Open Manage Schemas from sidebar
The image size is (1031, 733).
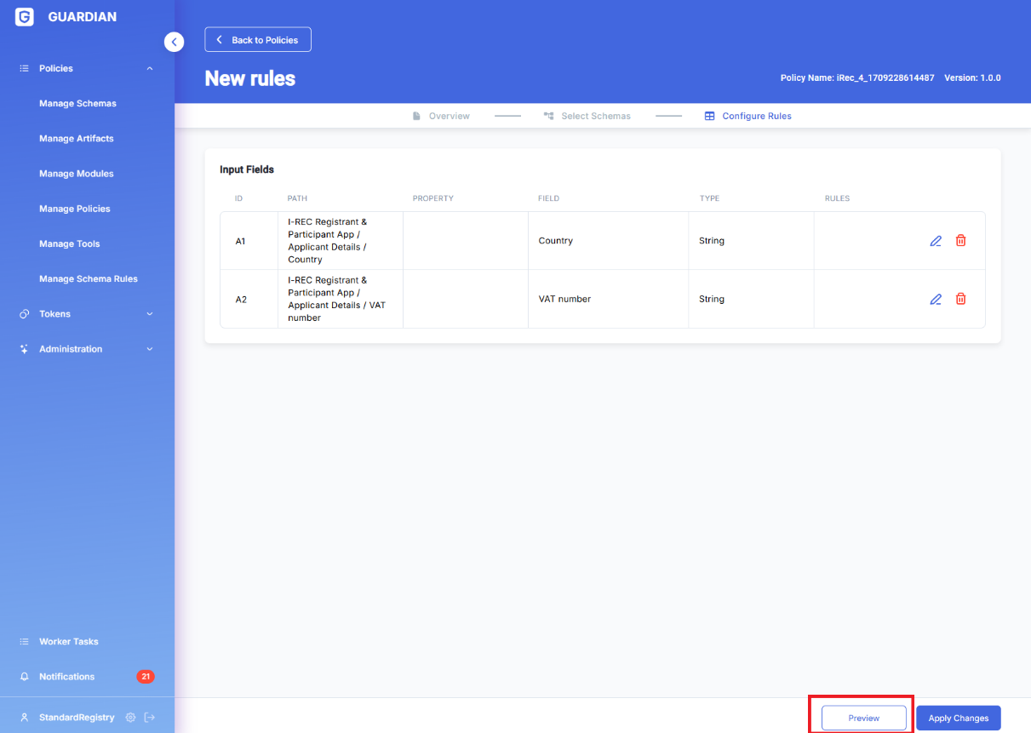[77, 103]
